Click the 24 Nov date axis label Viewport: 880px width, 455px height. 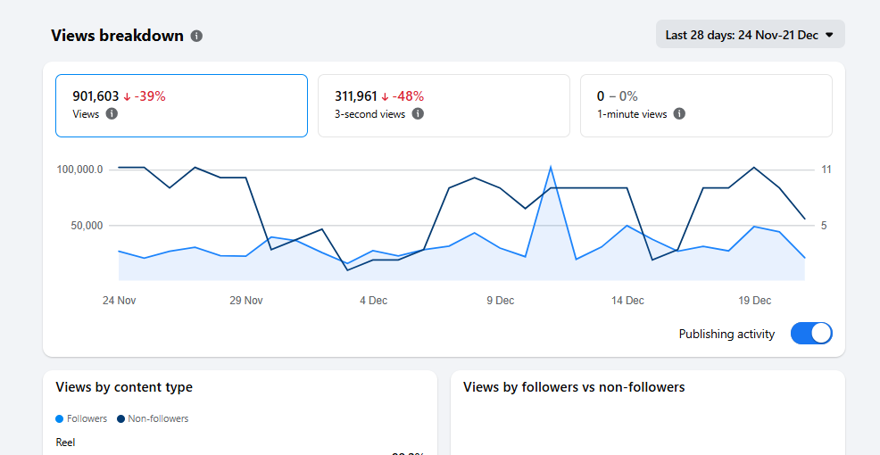(119, 301)
